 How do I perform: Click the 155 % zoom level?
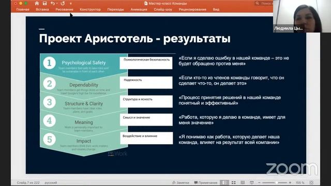[300, 182]
